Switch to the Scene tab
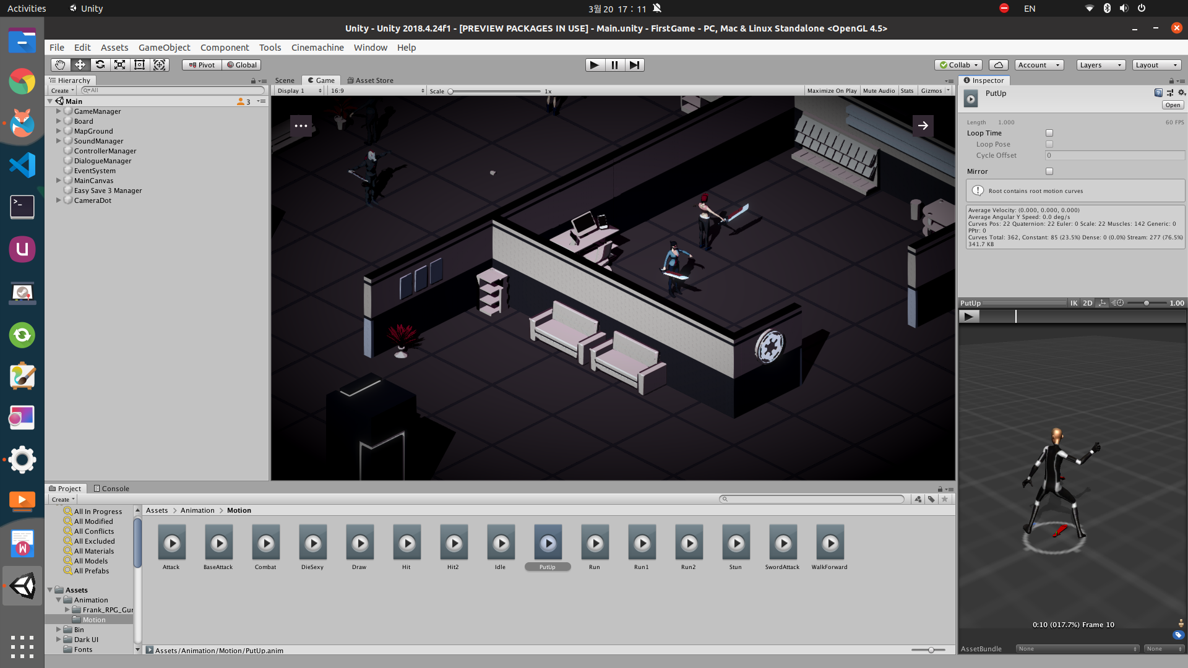The image size is (1188, 668). pos(285,80)
